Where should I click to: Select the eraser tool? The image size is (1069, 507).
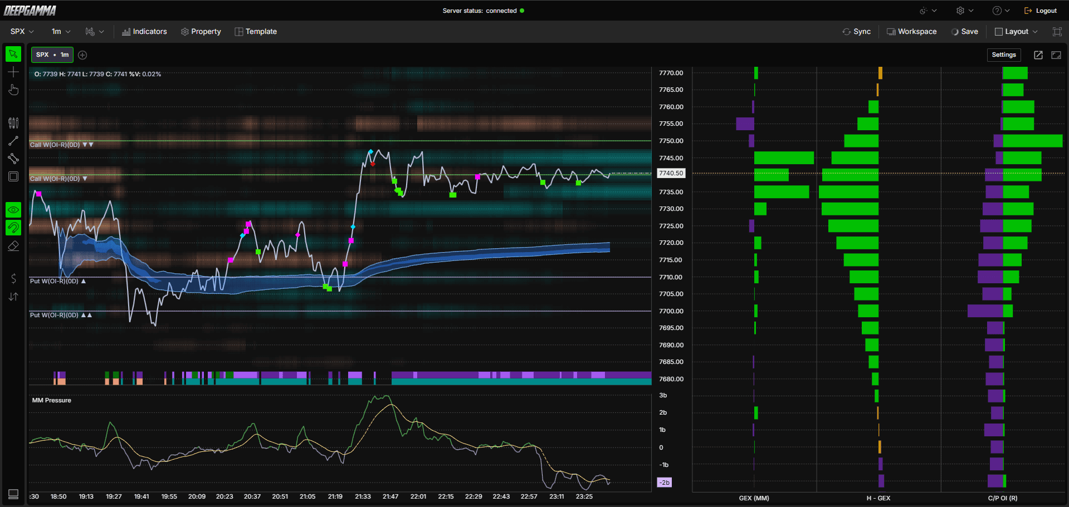click(x=13, y=245)
